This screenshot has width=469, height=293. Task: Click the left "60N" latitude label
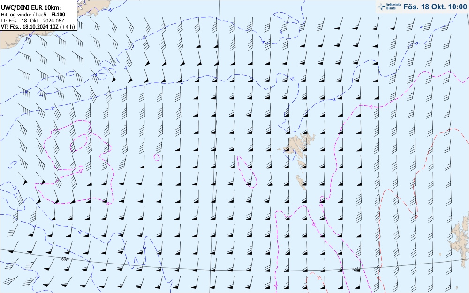point(65,259)
